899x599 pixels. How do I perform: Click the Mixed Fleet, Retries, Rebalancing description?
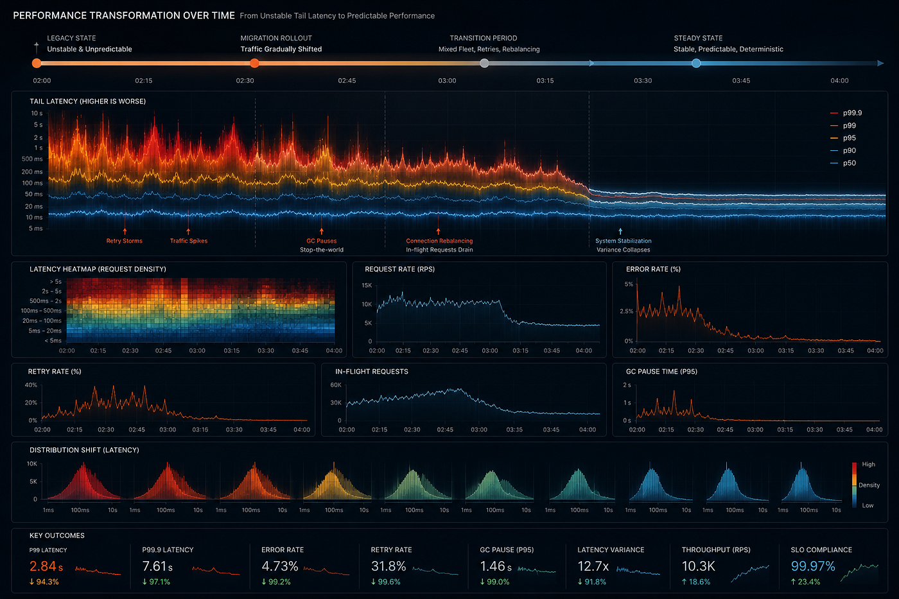tap(489, 49)
